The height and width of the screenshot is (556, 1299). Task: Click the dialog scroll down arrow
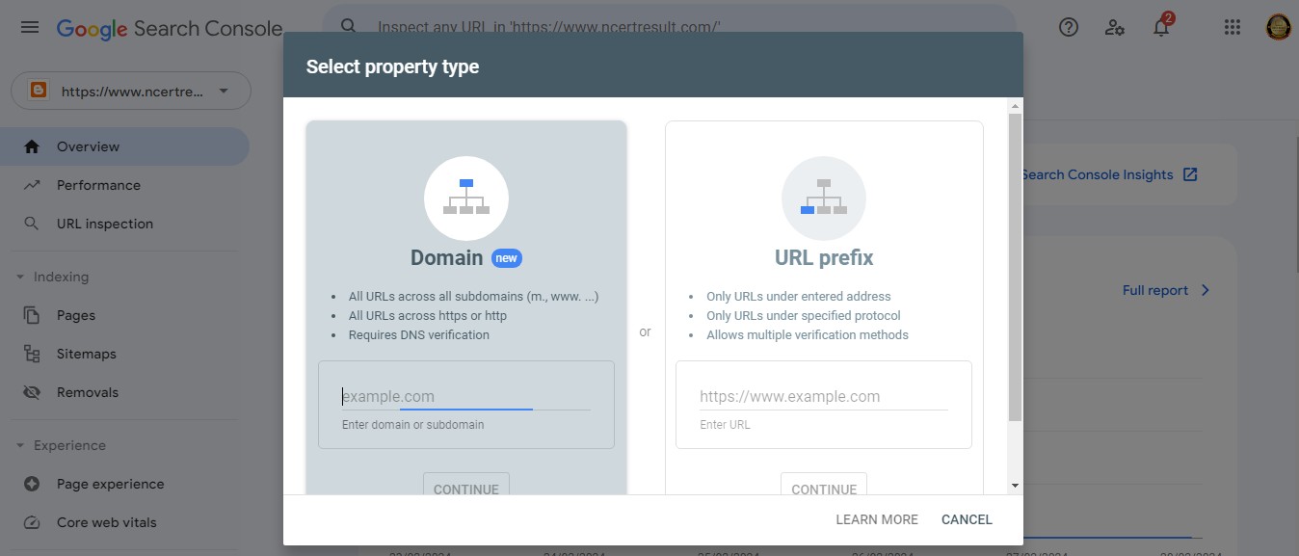tap(1015, 487)
